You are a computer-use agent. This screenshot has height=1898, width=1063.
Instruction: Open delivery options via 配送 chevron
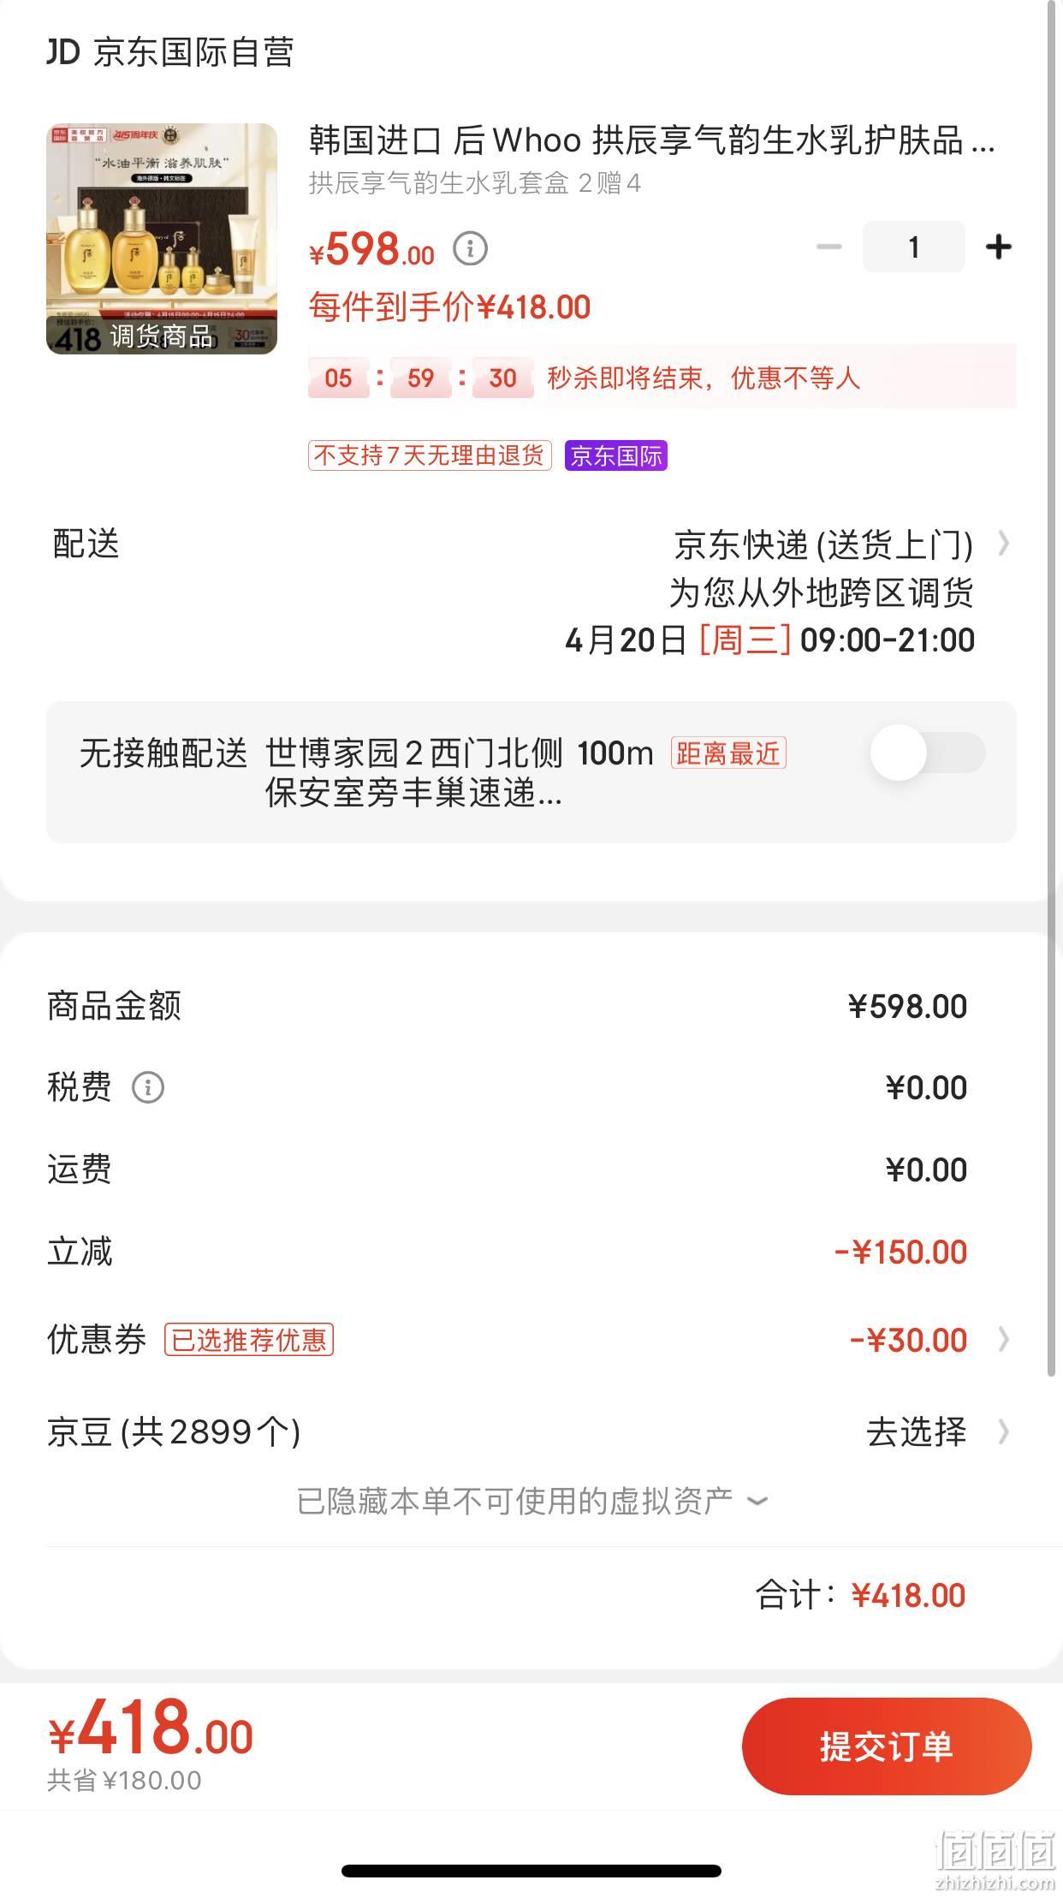click(x=1004, y=544)
